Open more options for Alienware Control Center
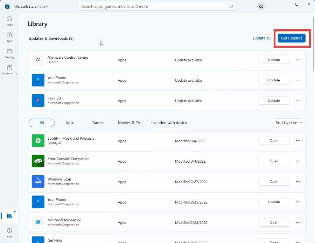The width and height of the screenshot is (315, 243). point(298,60)
